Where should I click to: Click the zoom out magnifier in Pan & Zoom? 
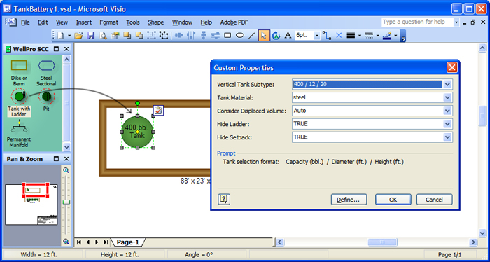(x=66, y=241)
